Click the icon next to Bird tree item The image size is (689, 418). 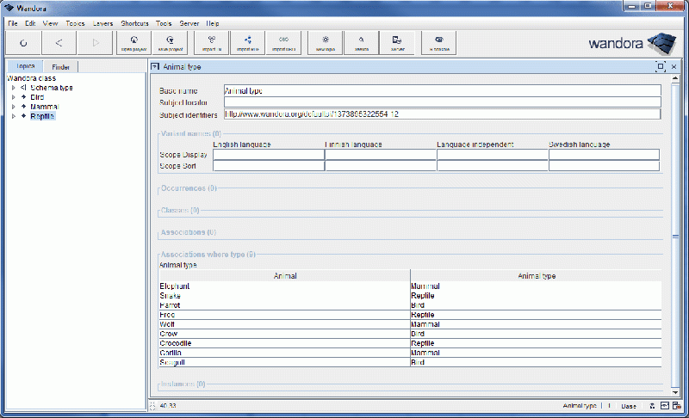pos(24,97)
